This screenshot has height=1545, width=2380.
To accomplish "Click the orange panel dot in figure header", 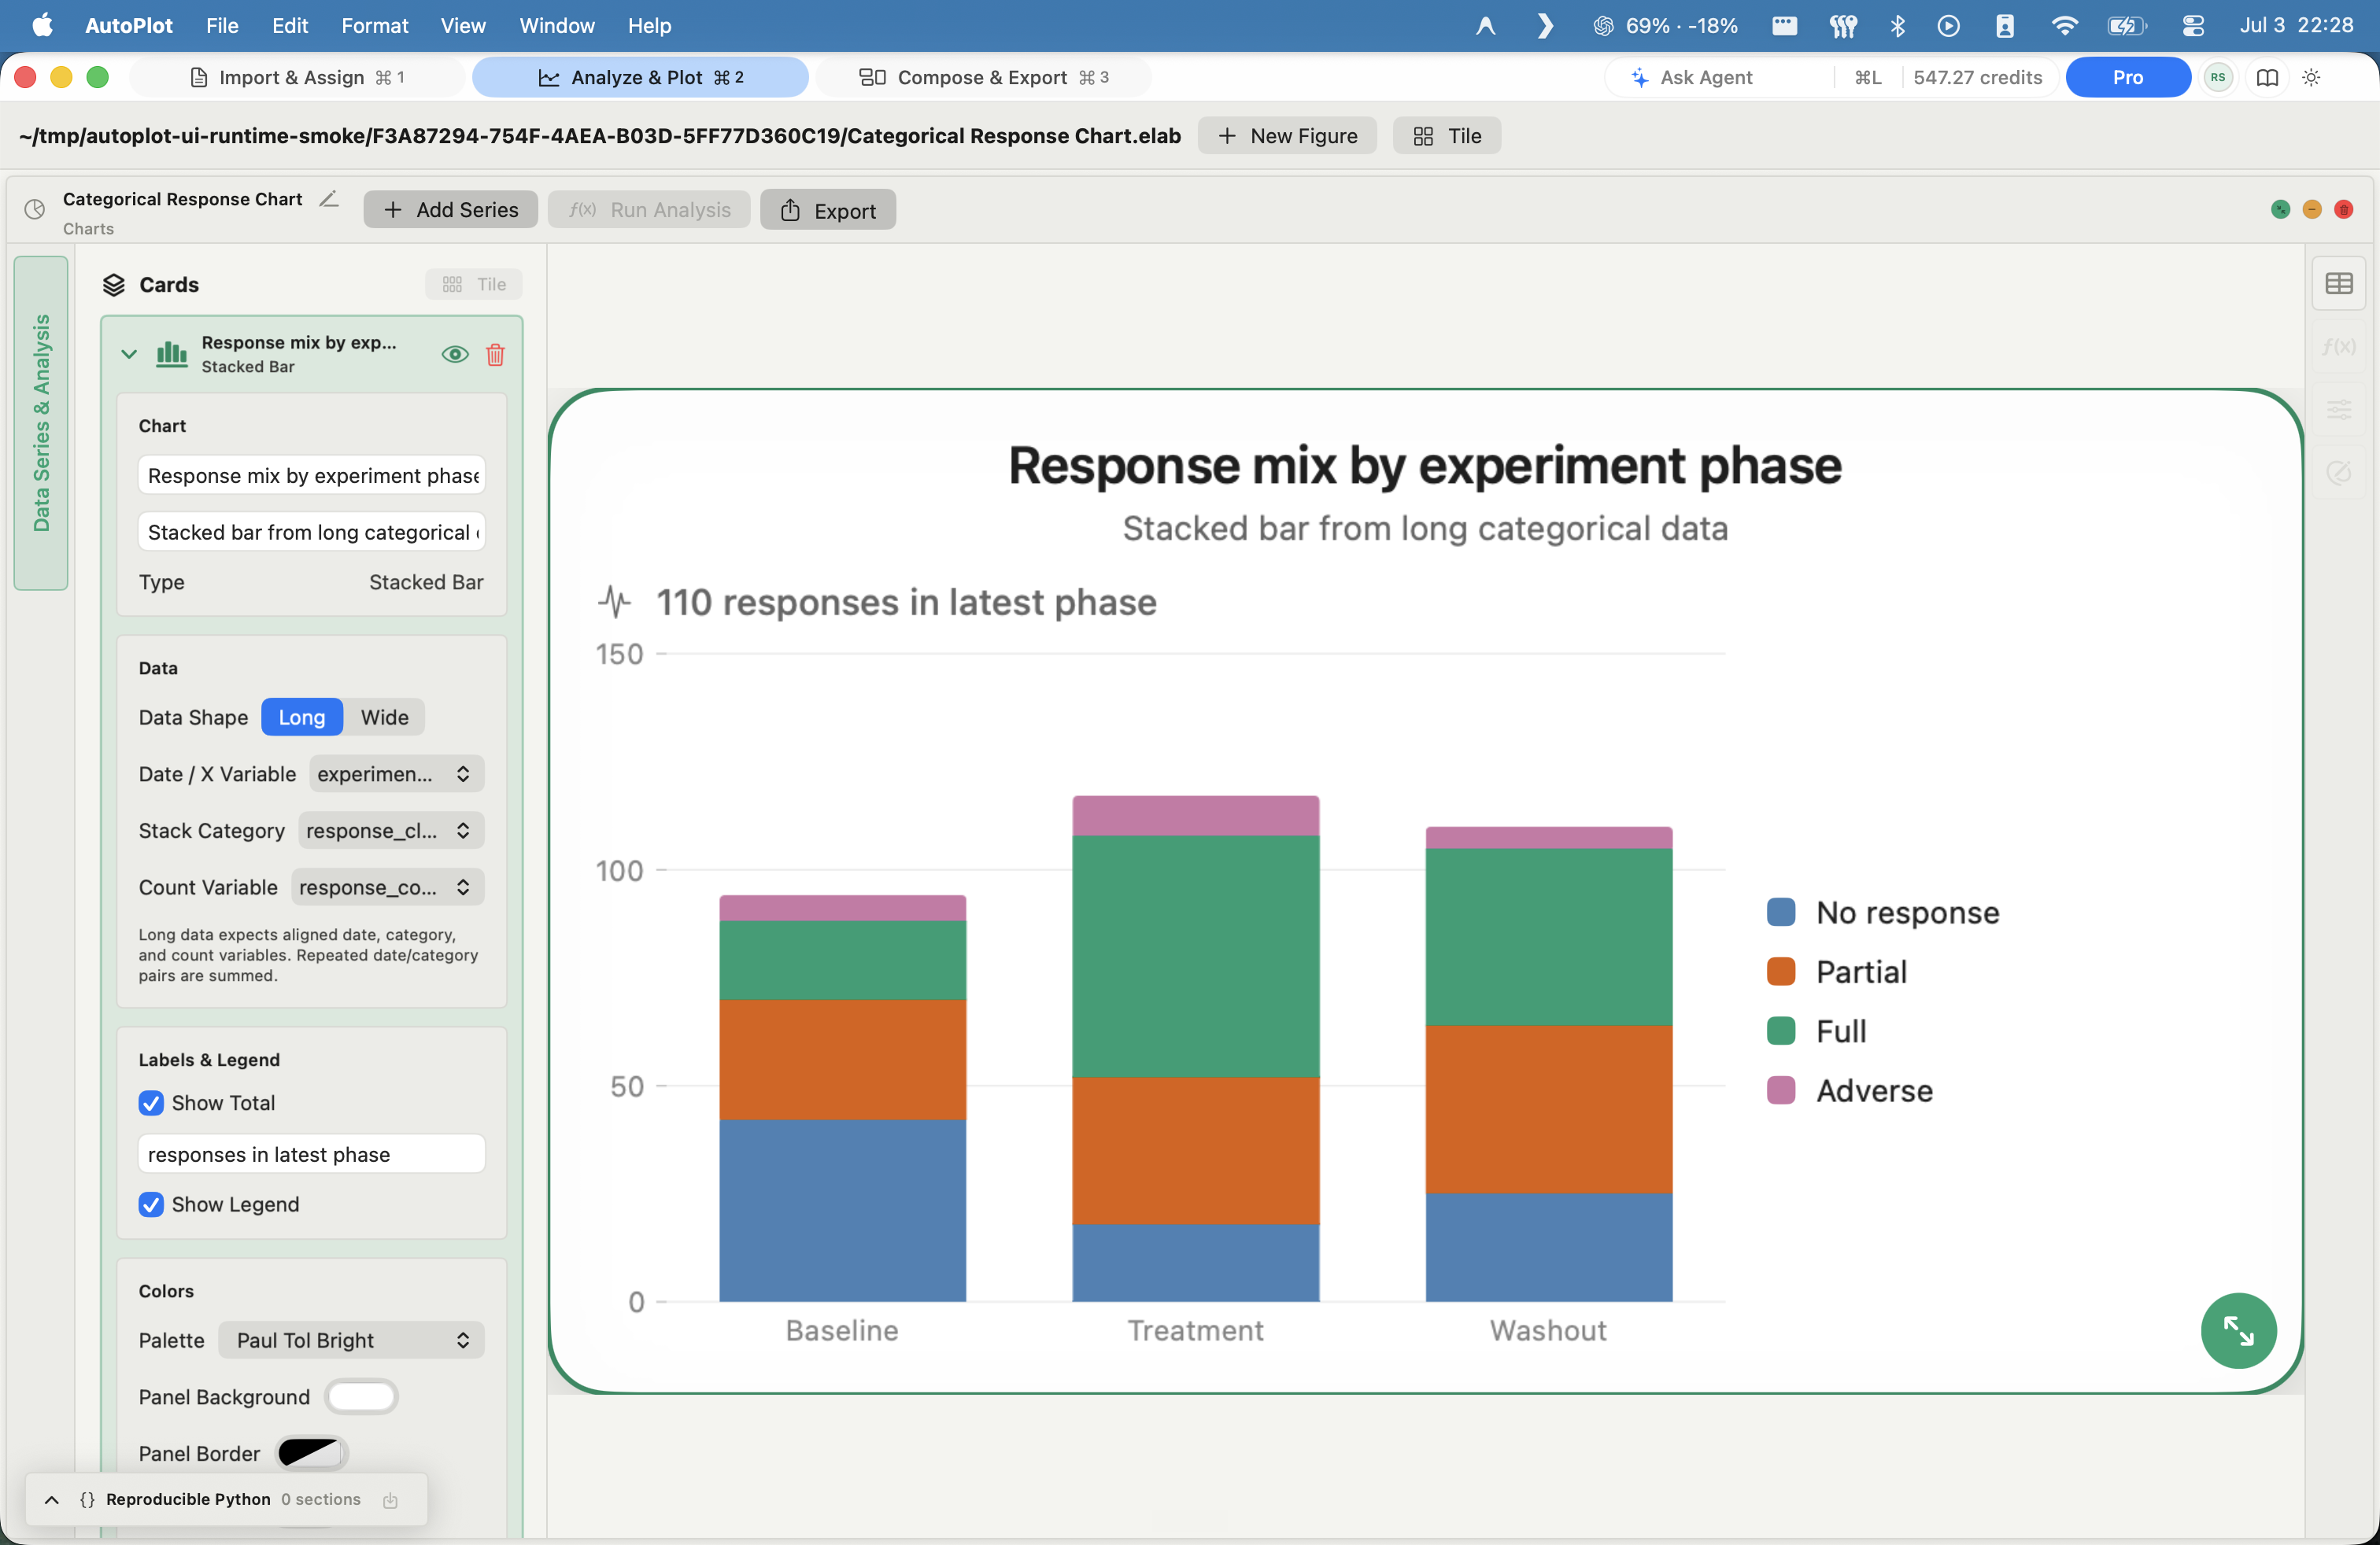I will point(2312,209).
